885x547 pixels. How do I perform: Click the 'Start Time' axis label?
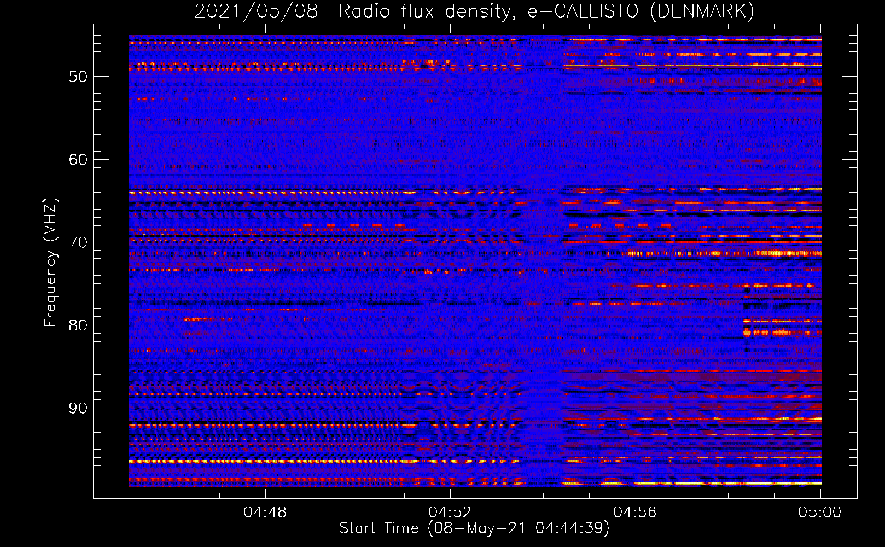point(474,528)
